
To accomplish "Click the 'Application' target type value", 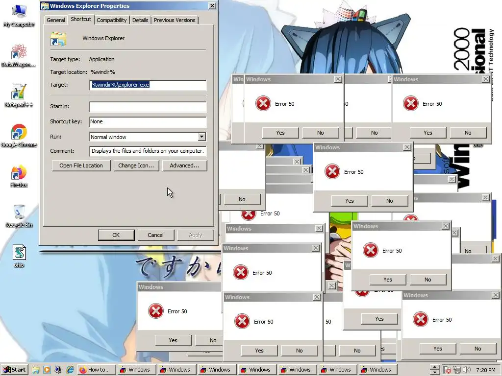I will click(101, 59).
